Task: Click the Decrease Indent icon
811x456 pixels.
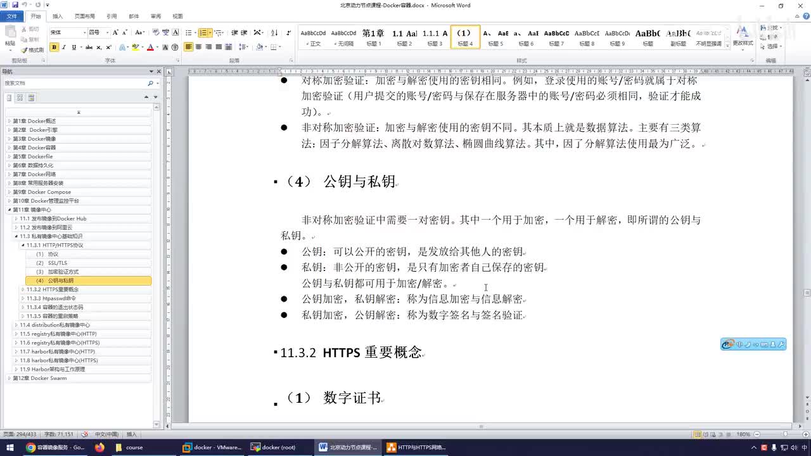Action: pos(234,32)
